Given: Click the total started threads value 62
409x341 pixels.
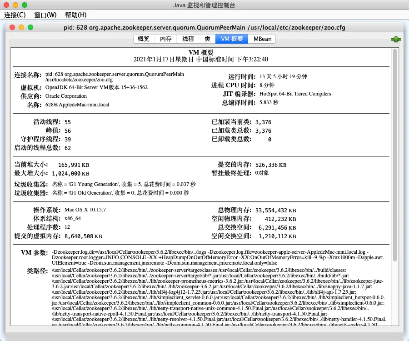Looking at the screenshot, I should pos(68,148).
